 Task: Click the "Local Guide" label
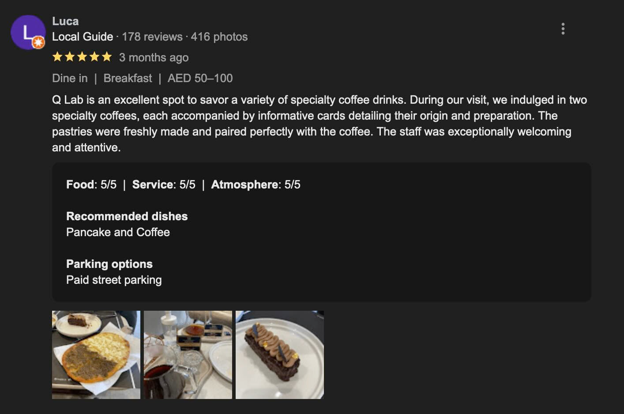pos(83,37)
